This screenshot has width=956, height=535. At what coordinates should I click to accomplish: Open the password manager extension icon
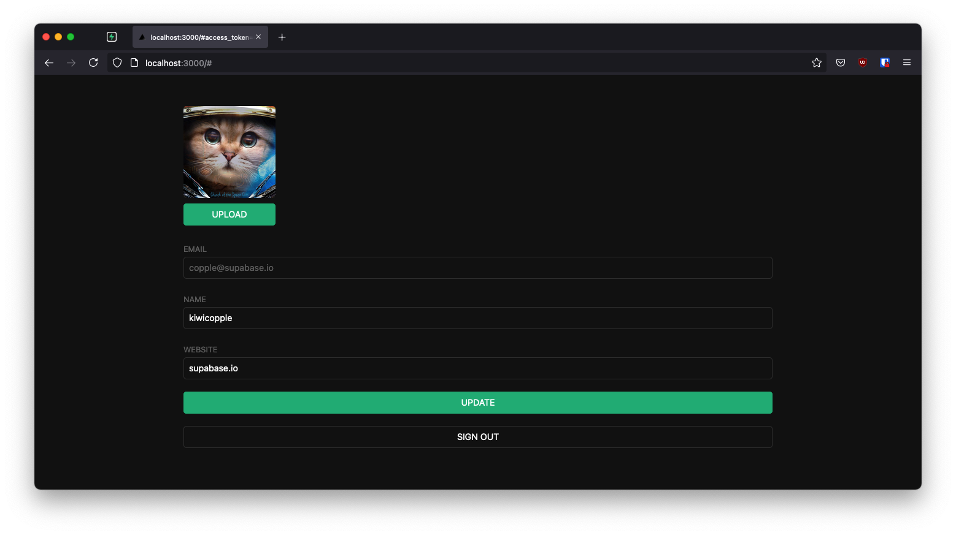pos(884,63)
